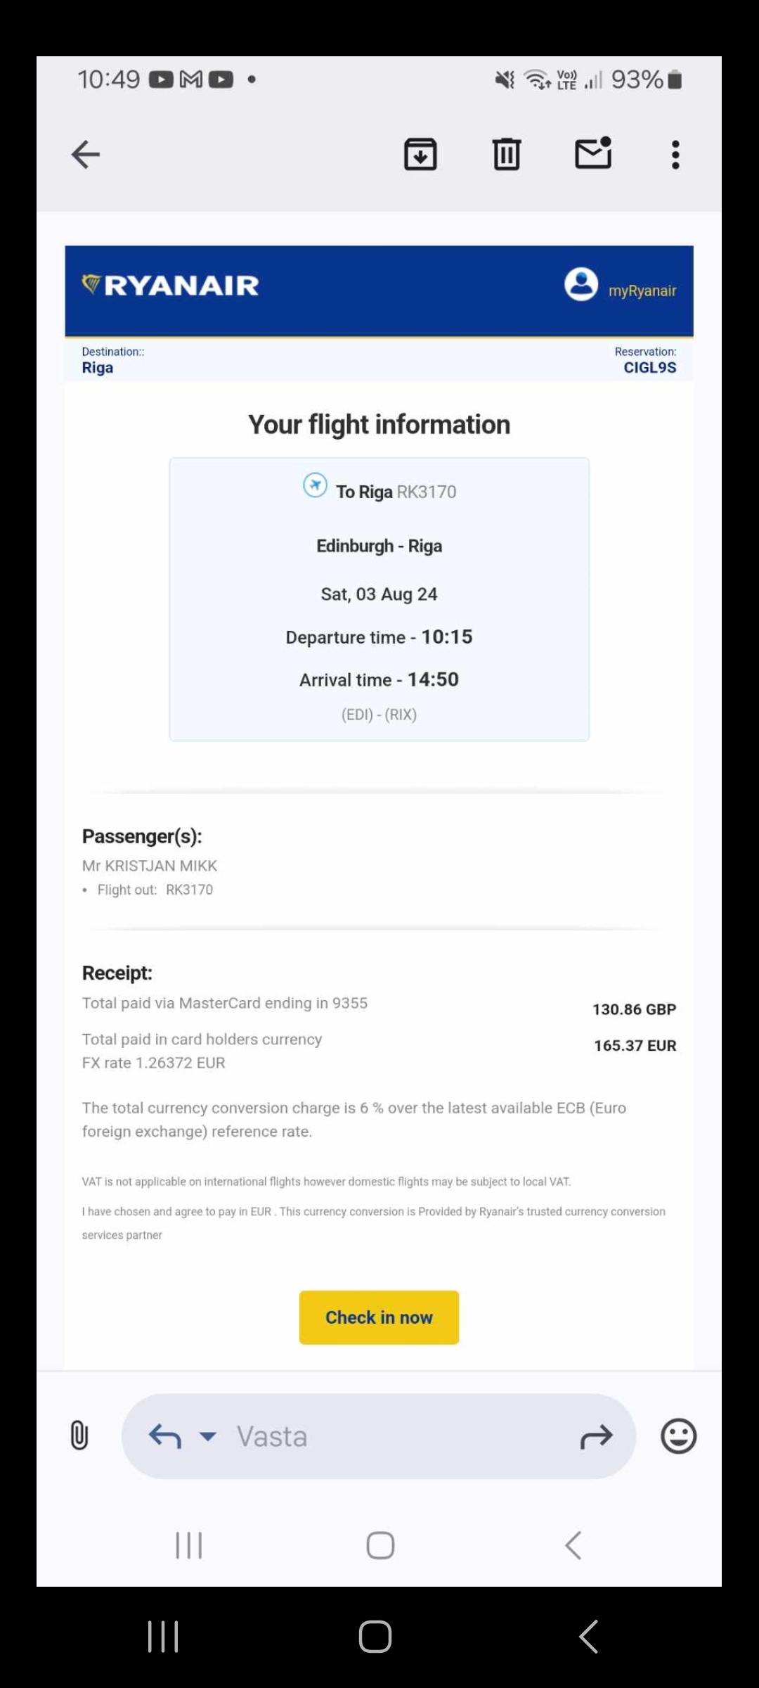Open the emoji smiley picker
This screenshot has width=759, height=1688.
coord(678,1436)
